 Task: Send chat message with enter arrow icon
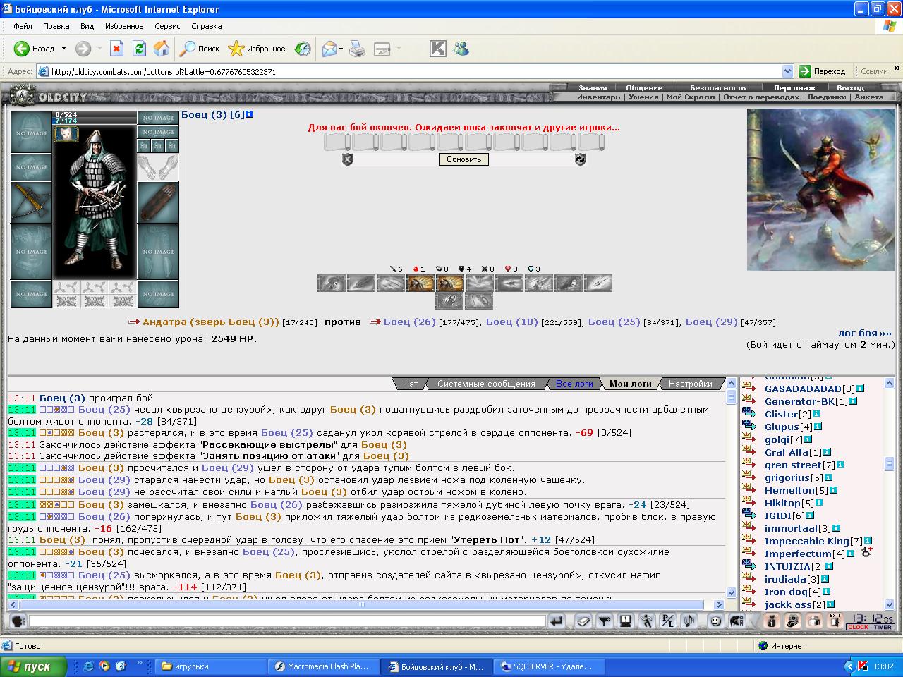click(557, 621)
